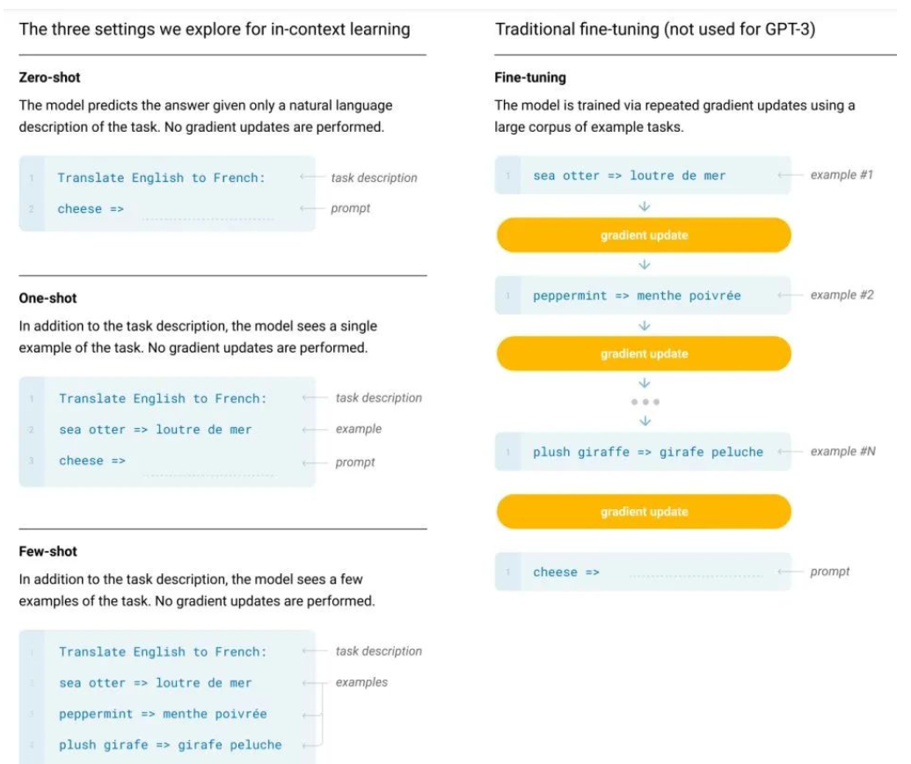Click the 'sea otter => loutre de mer' line in One-shot
The image size is (911, 764).
(x=155, y=430)
